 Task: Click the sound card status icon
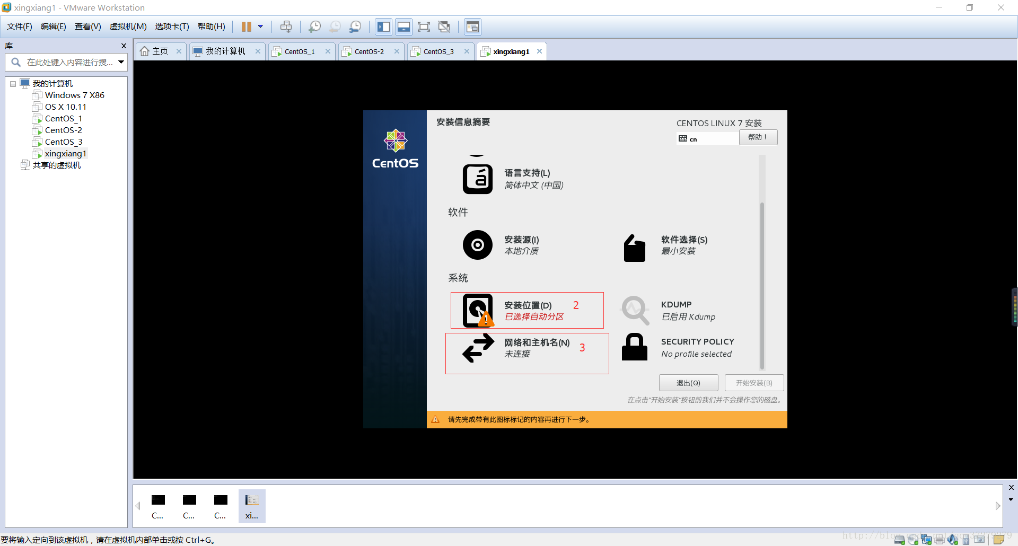pyautogui.click(x=953, y=540)
